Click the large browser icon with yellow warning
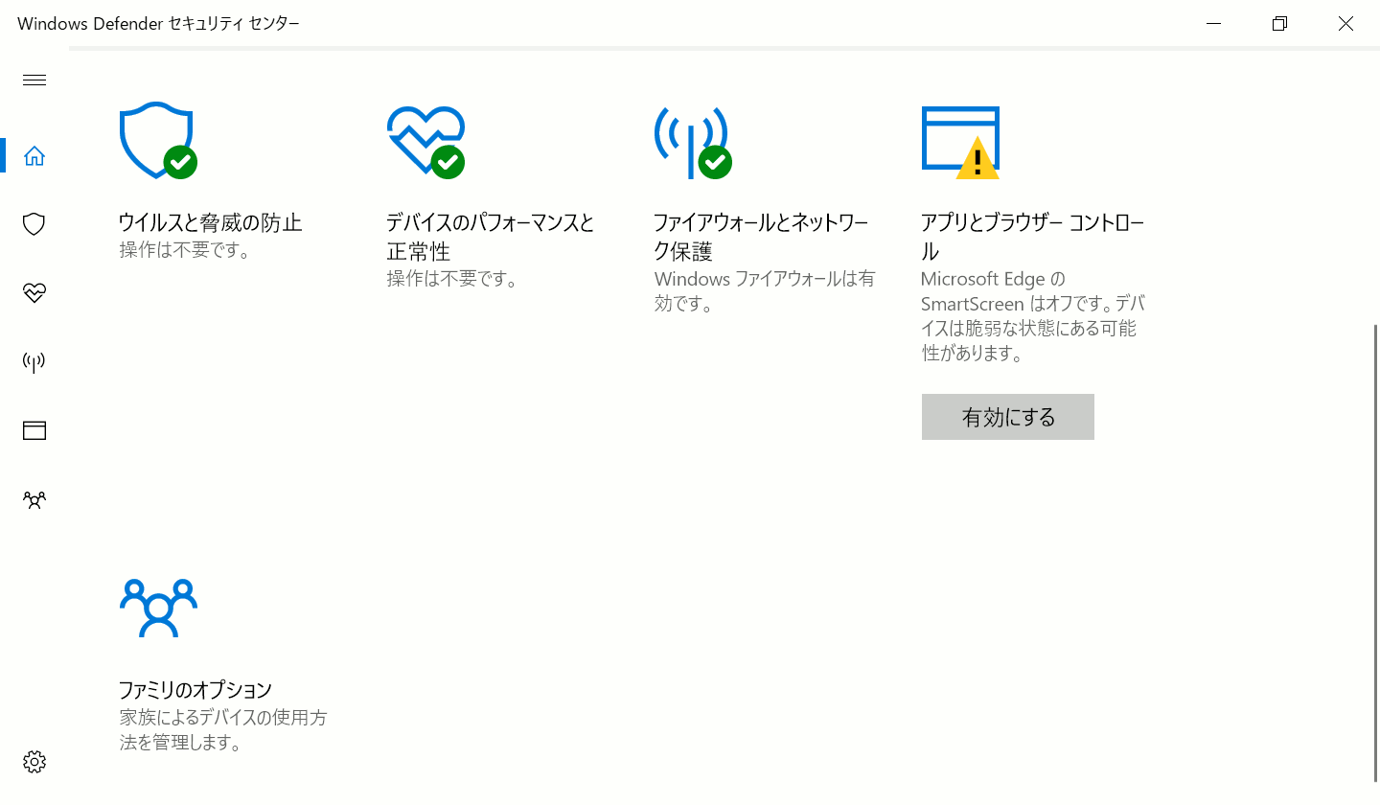 click(960, 142)
